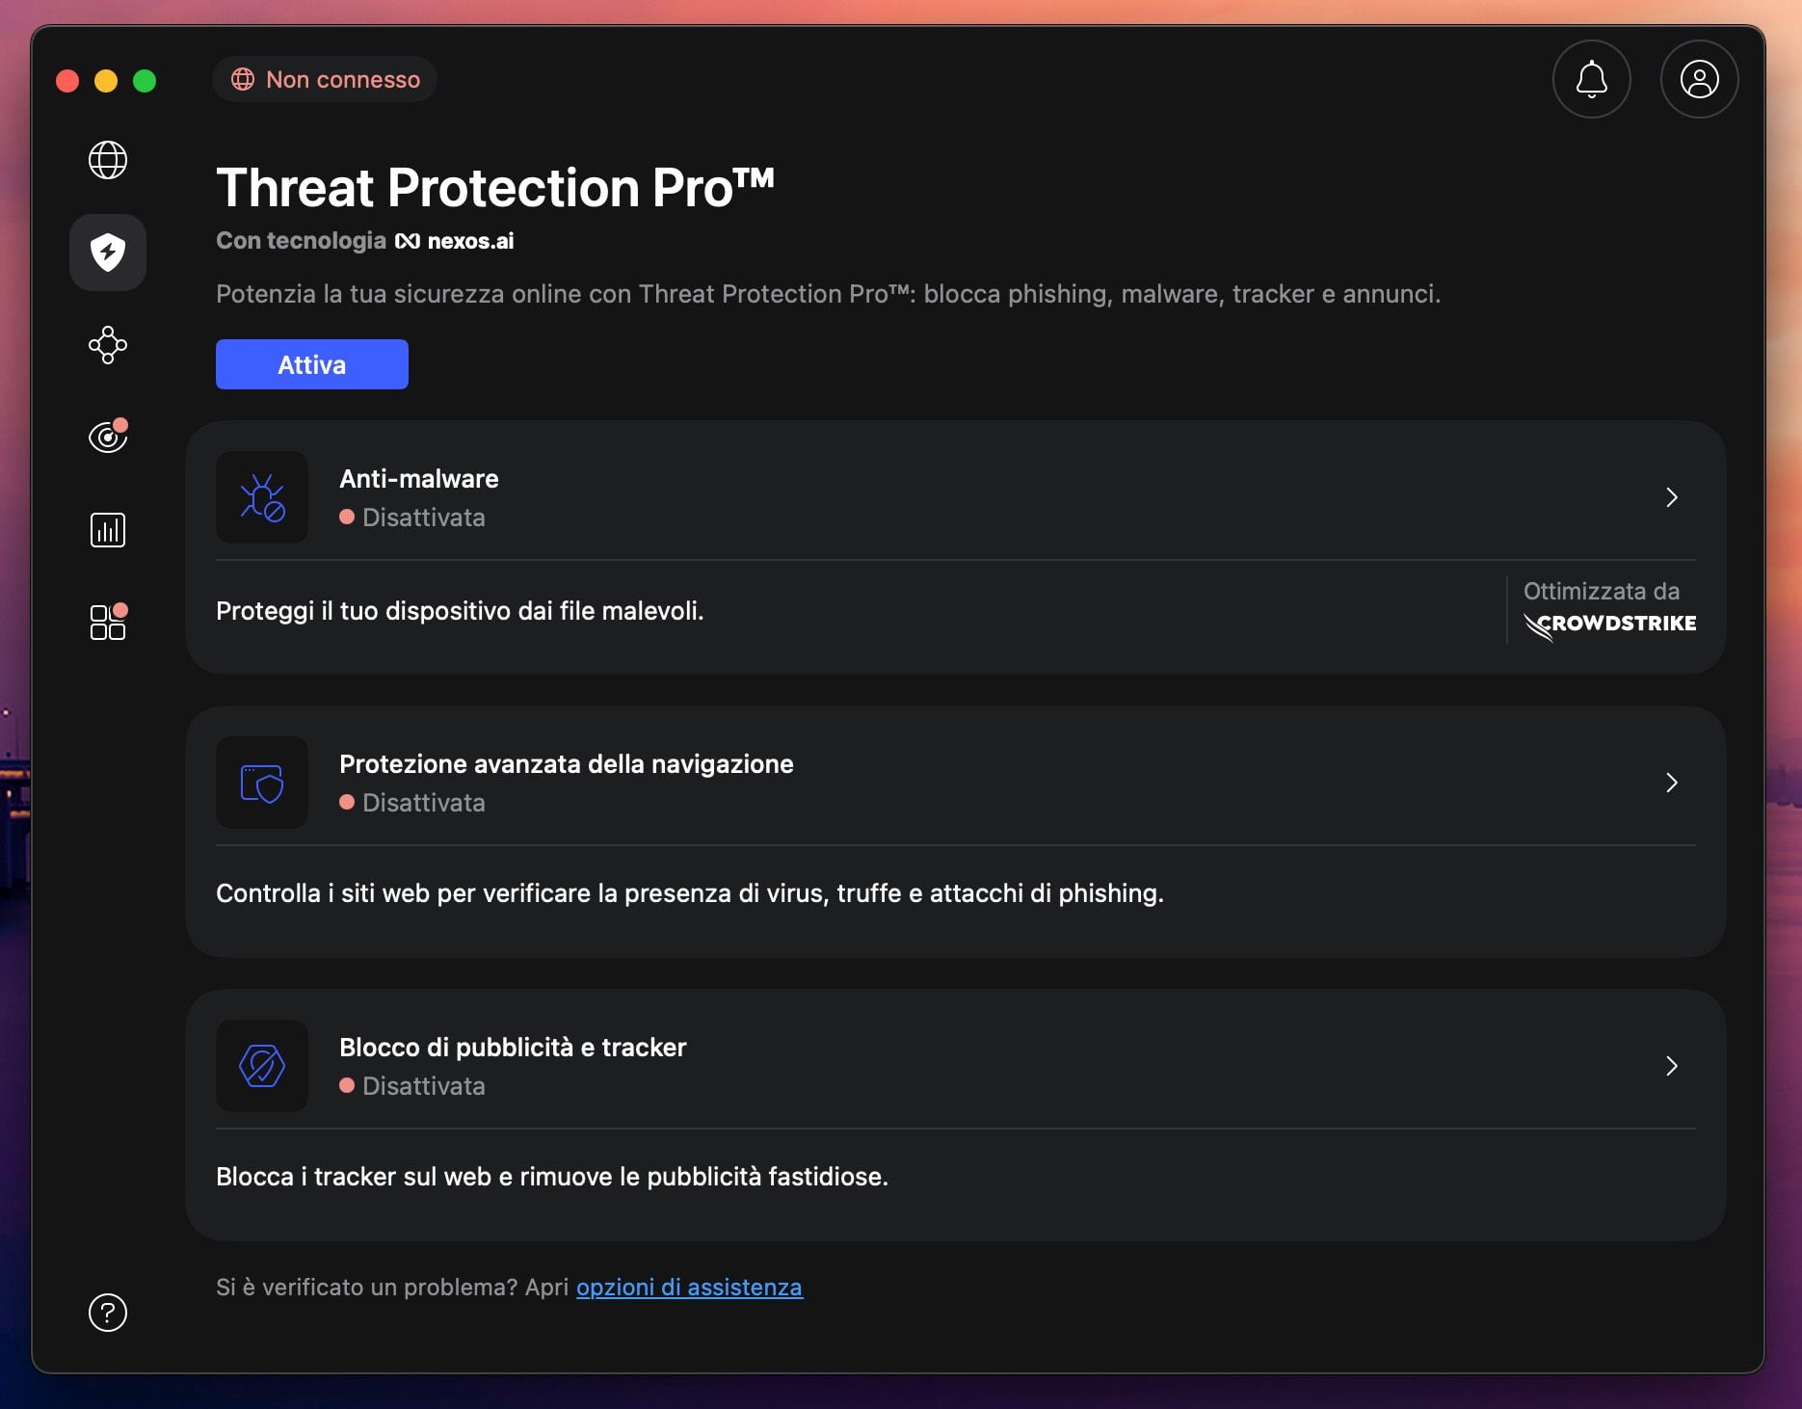Click 'Proteggi il tuo dispositivo dai file malevoli' text
Viewport: 1802px width, 1409px height.
coord(460,611)
